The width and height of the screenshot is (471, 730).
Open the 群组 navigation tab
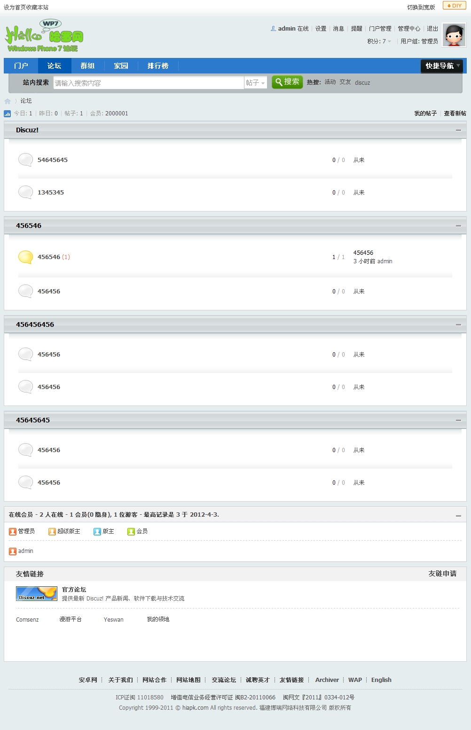(x=87, y=66)
